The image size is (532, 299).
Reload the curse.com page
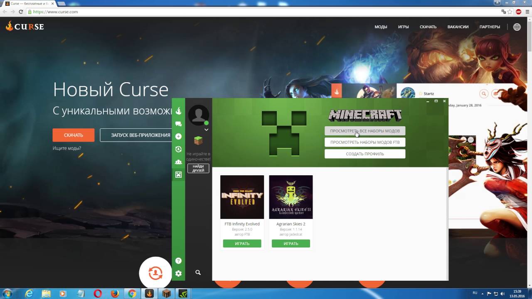pyautogui.click(x=21, y=12)
